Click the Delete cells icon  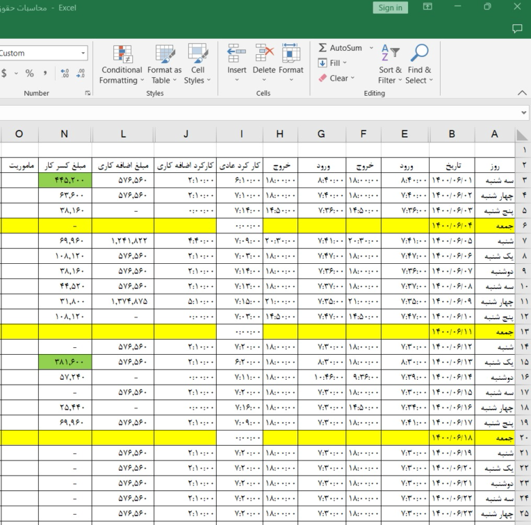click(264, 53)
